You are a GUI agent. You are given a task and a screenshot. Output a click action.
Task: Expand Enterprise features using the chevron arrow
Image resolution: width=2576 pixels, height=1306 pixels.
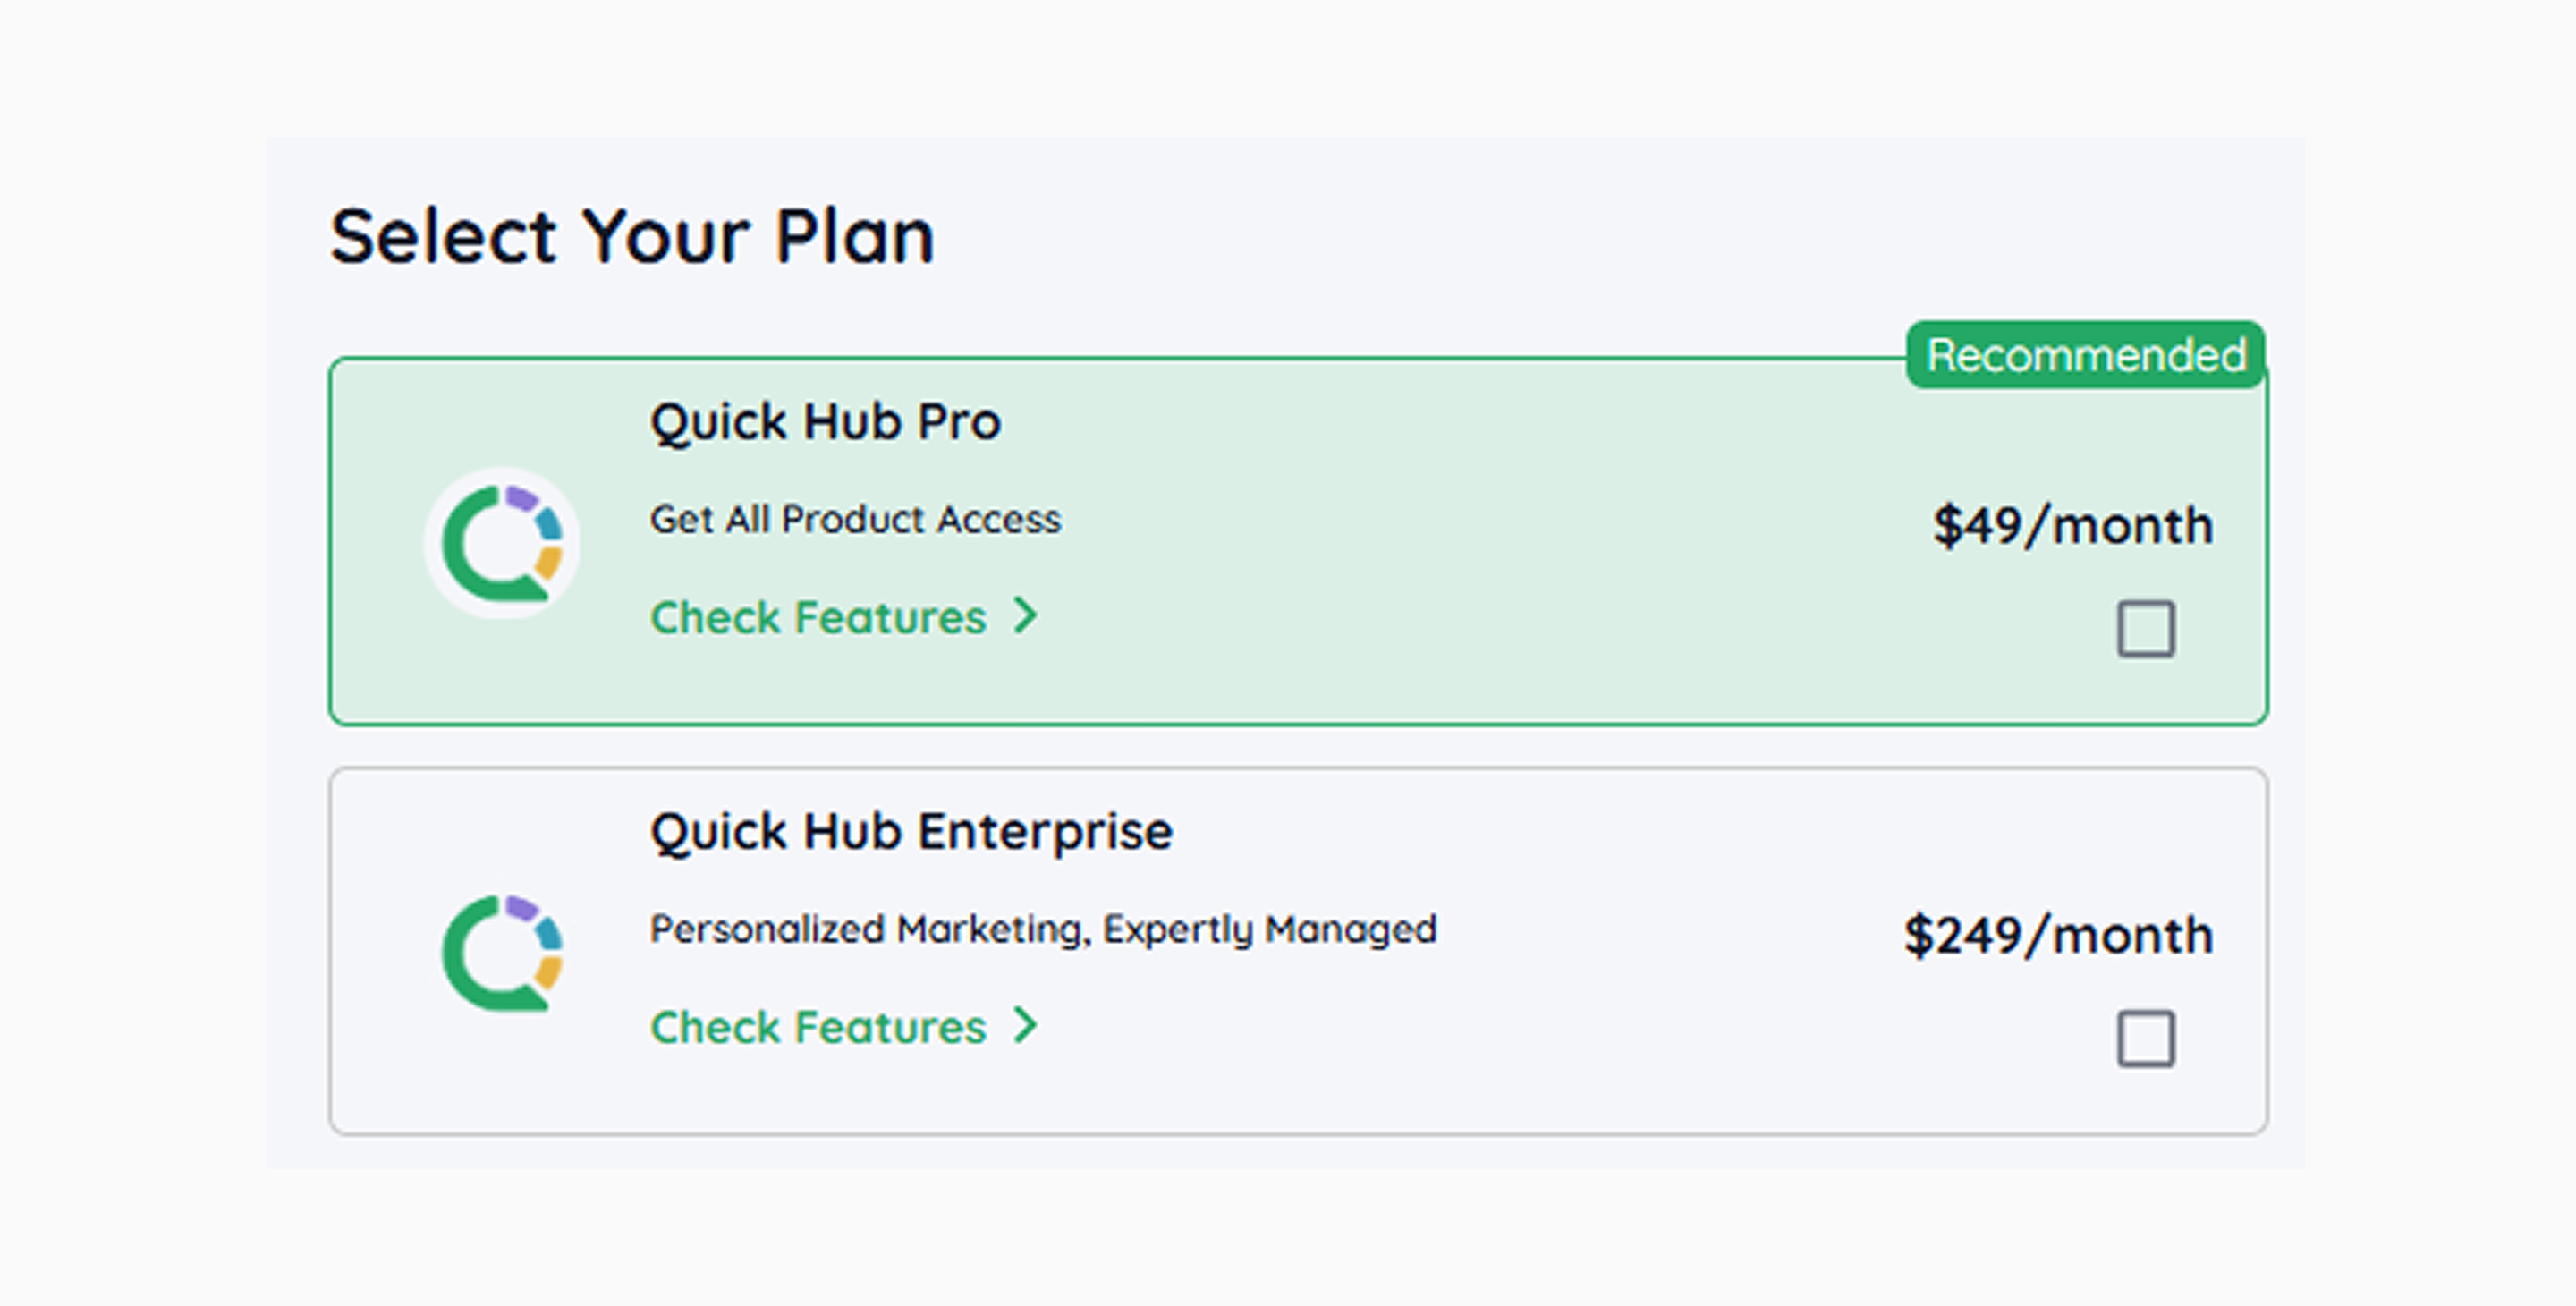pyautogui.click(x=1025, y=1025)
